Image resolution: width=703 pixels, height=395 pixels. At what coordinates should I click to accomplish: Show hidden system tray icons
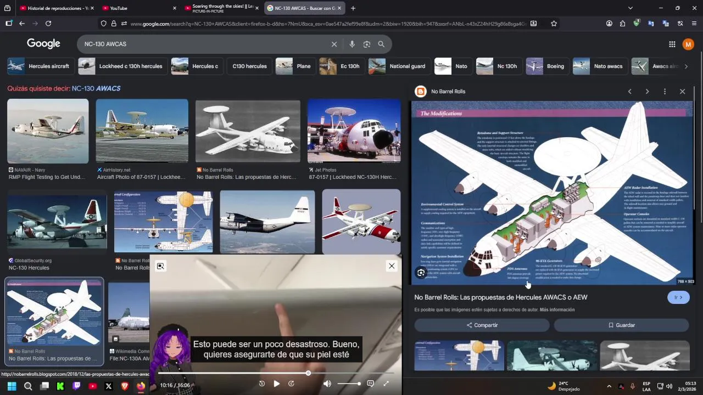coord(609,386)
